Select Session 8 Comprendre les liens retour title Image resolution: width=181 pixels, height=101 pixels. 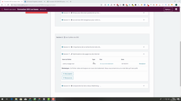(87, 86)
